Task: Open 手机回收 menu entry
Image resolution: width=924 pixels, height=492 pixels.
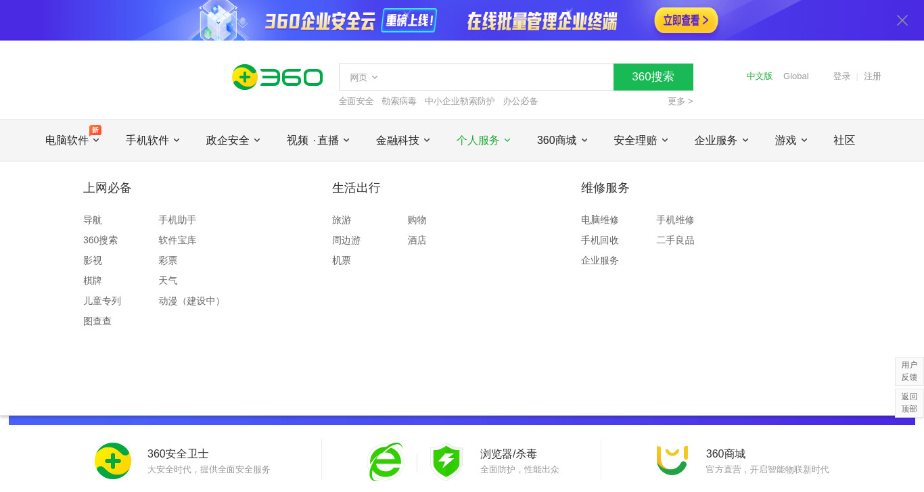Action: [600, 241]
